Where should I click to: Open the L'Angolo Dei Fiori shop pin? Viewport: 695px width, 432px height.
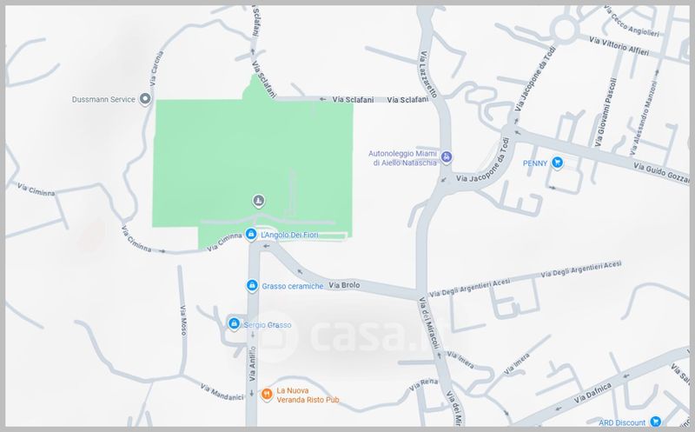tap(251, 234)
